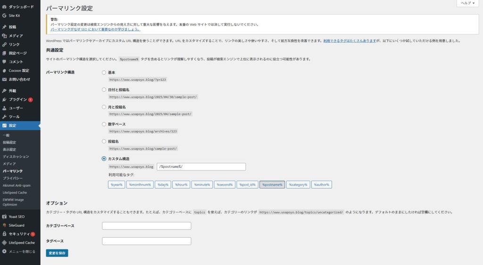Collapse the admin menu sidebar
The height and width of the screenshot is (265, 483).
pos(19,251)
